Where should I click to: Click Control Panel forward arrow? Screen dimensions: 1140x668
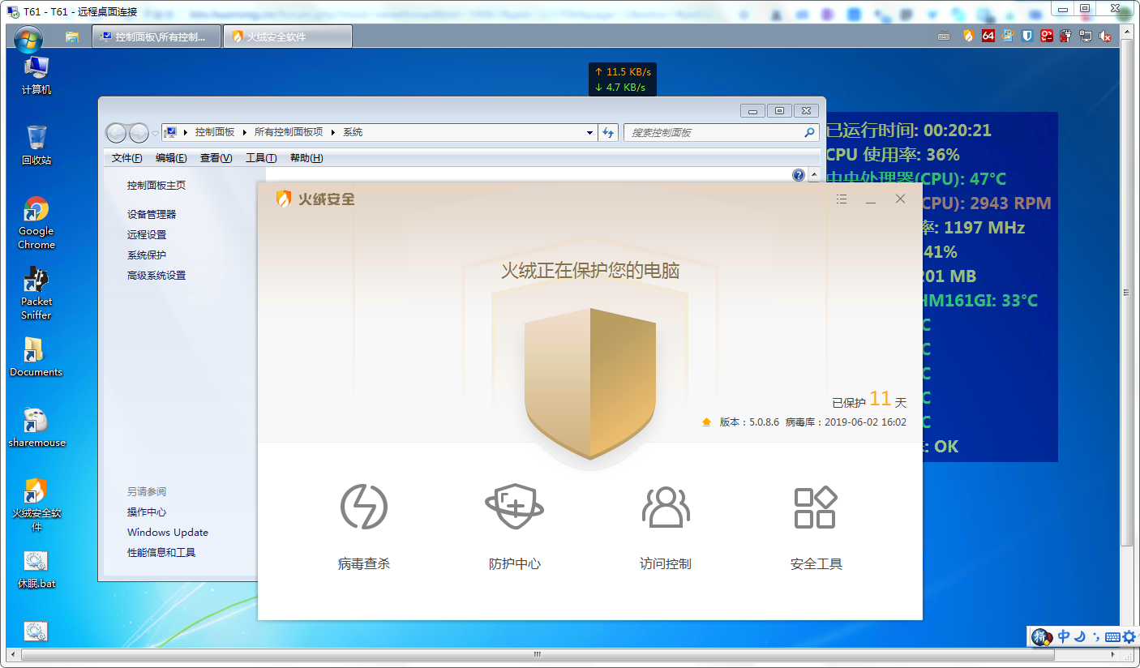139,132
